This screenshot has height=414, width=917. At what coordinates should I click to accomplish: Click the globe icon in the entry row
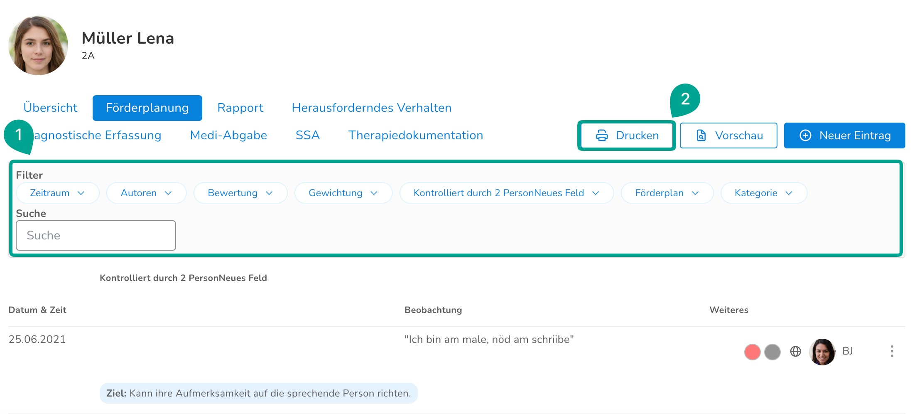[x=795, y=352]
